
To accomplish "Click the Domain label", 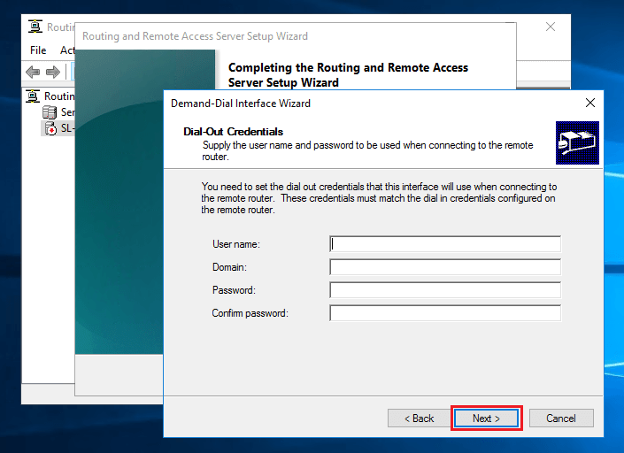I will tap(229, 267).
